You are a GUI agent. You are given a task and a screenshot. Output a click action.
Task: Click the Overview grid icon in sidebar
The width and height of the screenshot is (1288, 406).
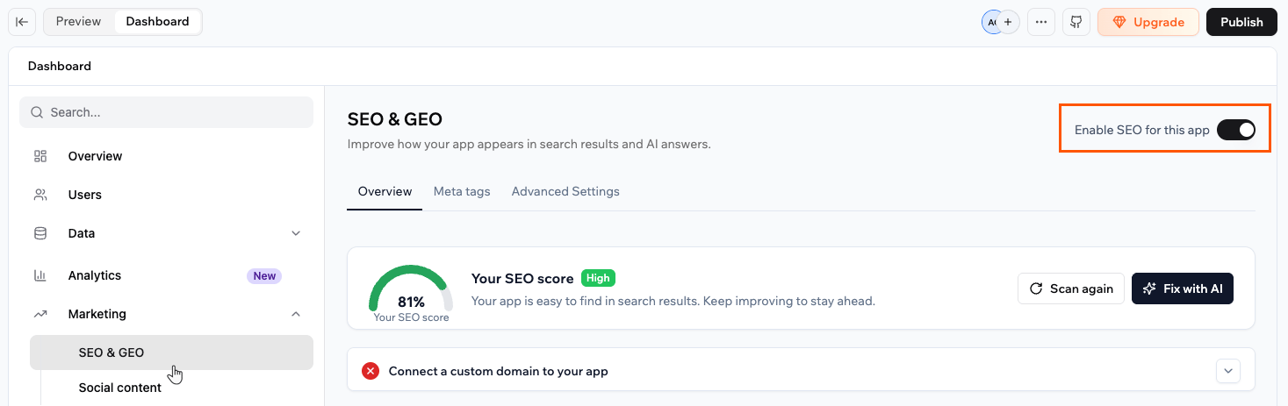point(40,156)
